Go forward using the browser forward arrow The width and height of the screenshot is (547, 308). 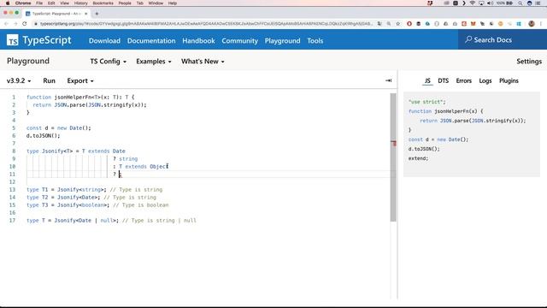[x=15, y=24]
